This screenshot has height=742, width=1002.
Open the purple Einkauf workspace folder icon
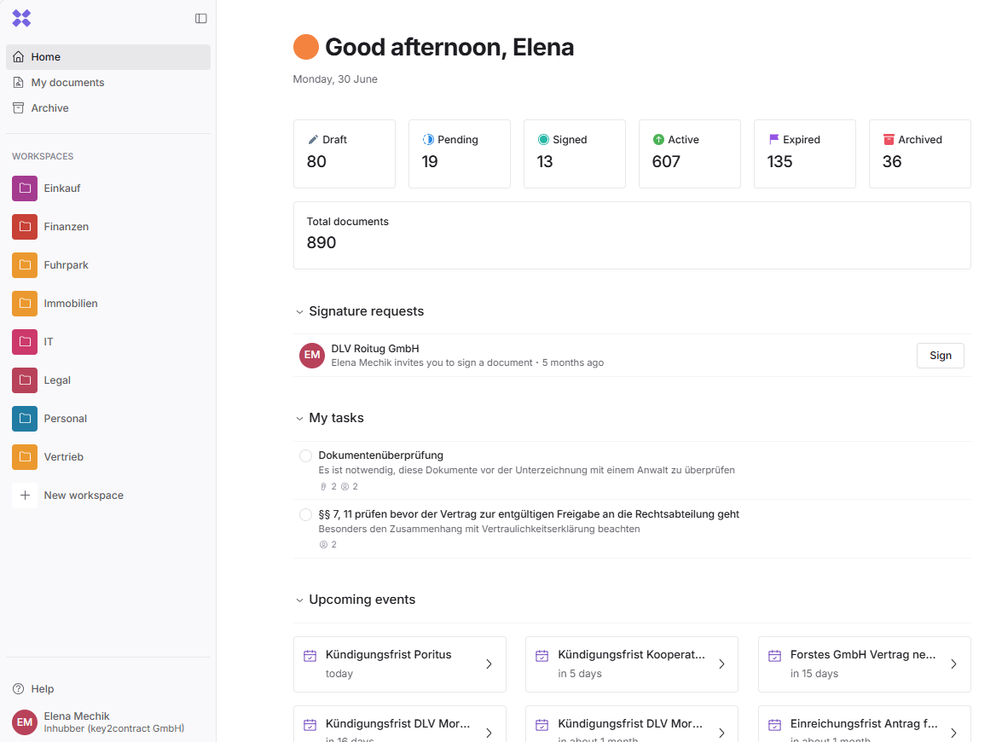click(25, 188)
